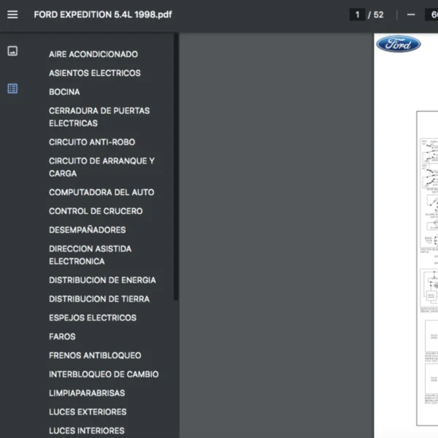Go to BOCINA outline entry

coord(64,92)
